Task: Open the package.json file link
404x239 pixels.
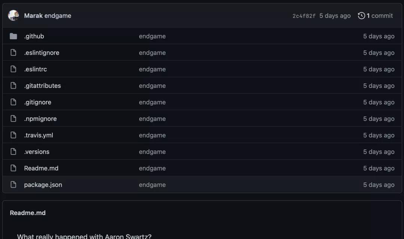Action: pyautogui.click(x=43, y=185)
